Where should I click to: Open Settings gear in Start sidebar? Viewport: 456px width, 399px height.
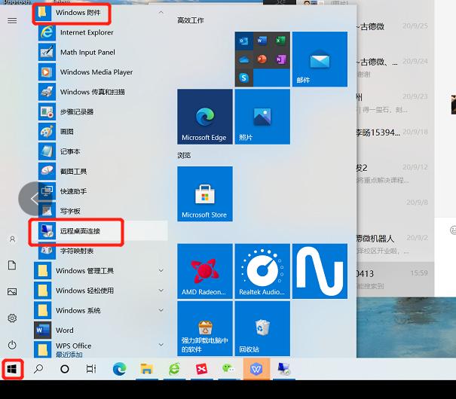pos(12,318)
